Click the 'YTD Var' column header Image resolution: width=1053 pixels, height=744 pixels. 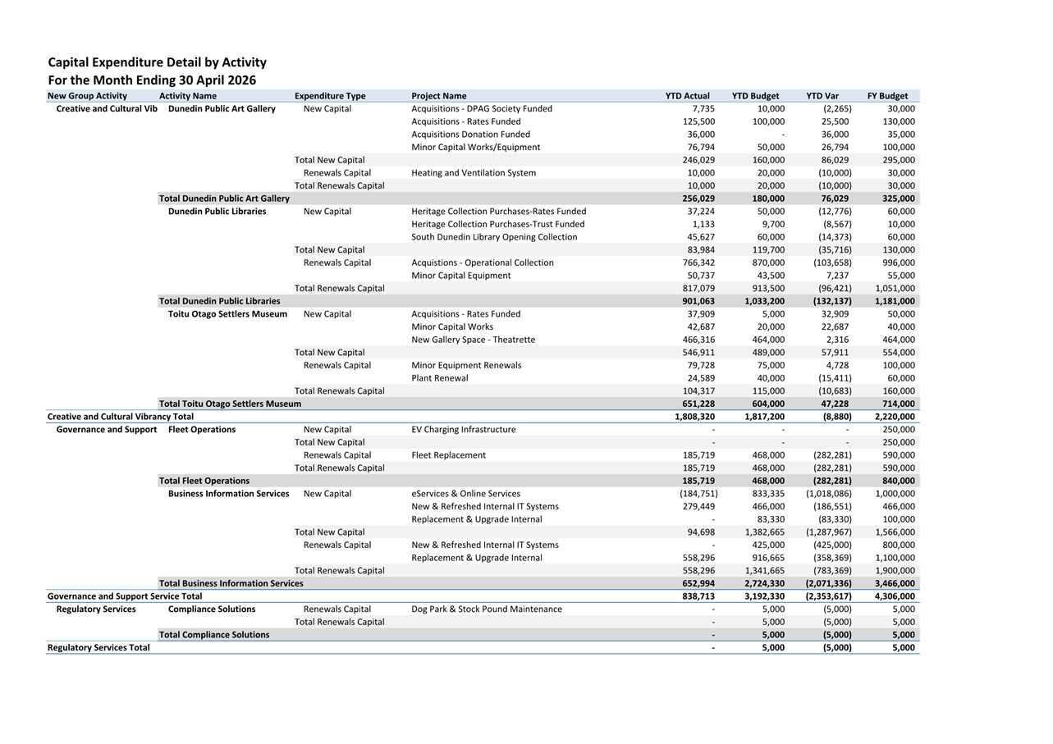[x=822, y=96]
